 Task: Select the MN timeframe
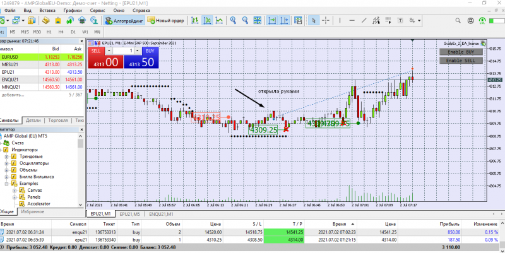[x=97, y=32]
